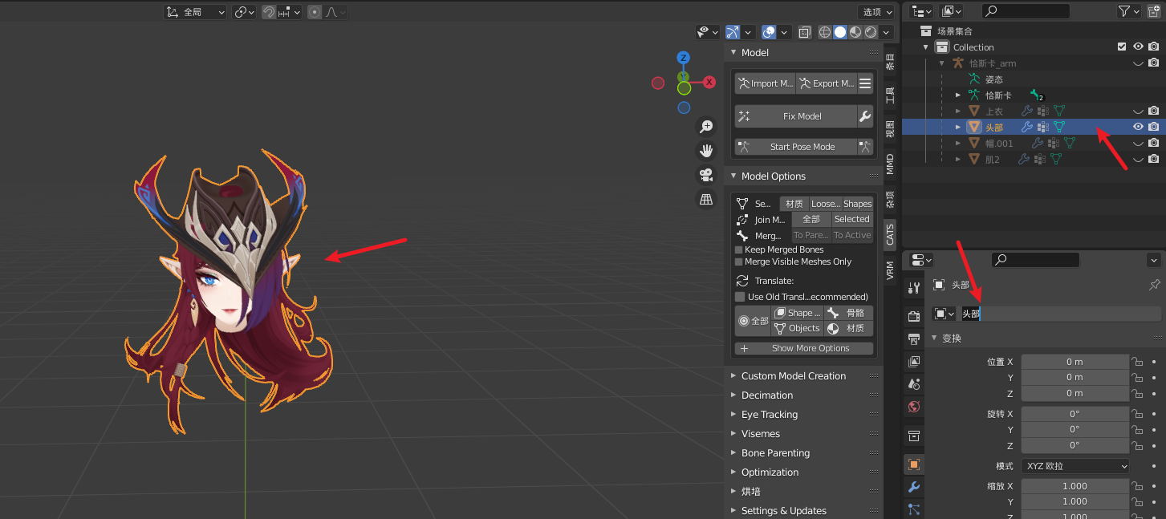Open the Render properties tab icon
This screenshot has height=519, width=1166.
pos(913,315)
